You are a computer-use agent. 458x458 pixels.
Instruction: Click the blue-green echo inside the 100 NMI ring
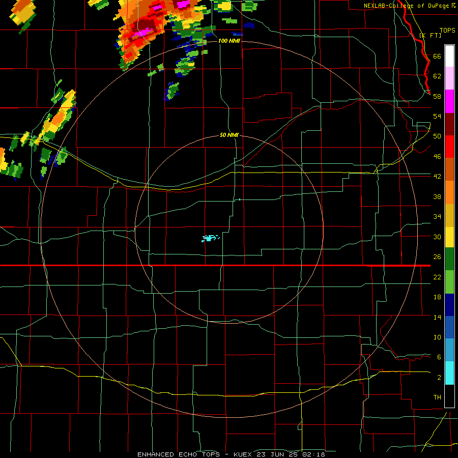173,91
